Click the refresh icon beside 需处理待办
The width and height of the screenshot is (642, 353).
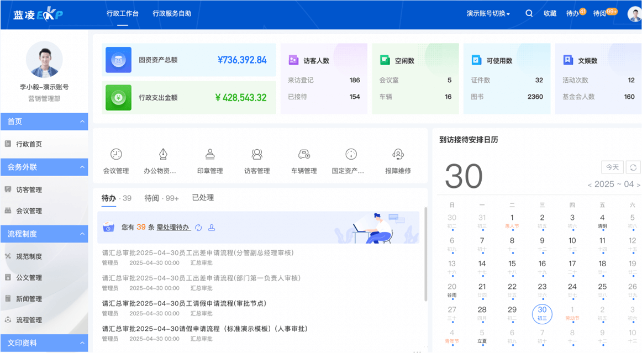coord(198,228)
